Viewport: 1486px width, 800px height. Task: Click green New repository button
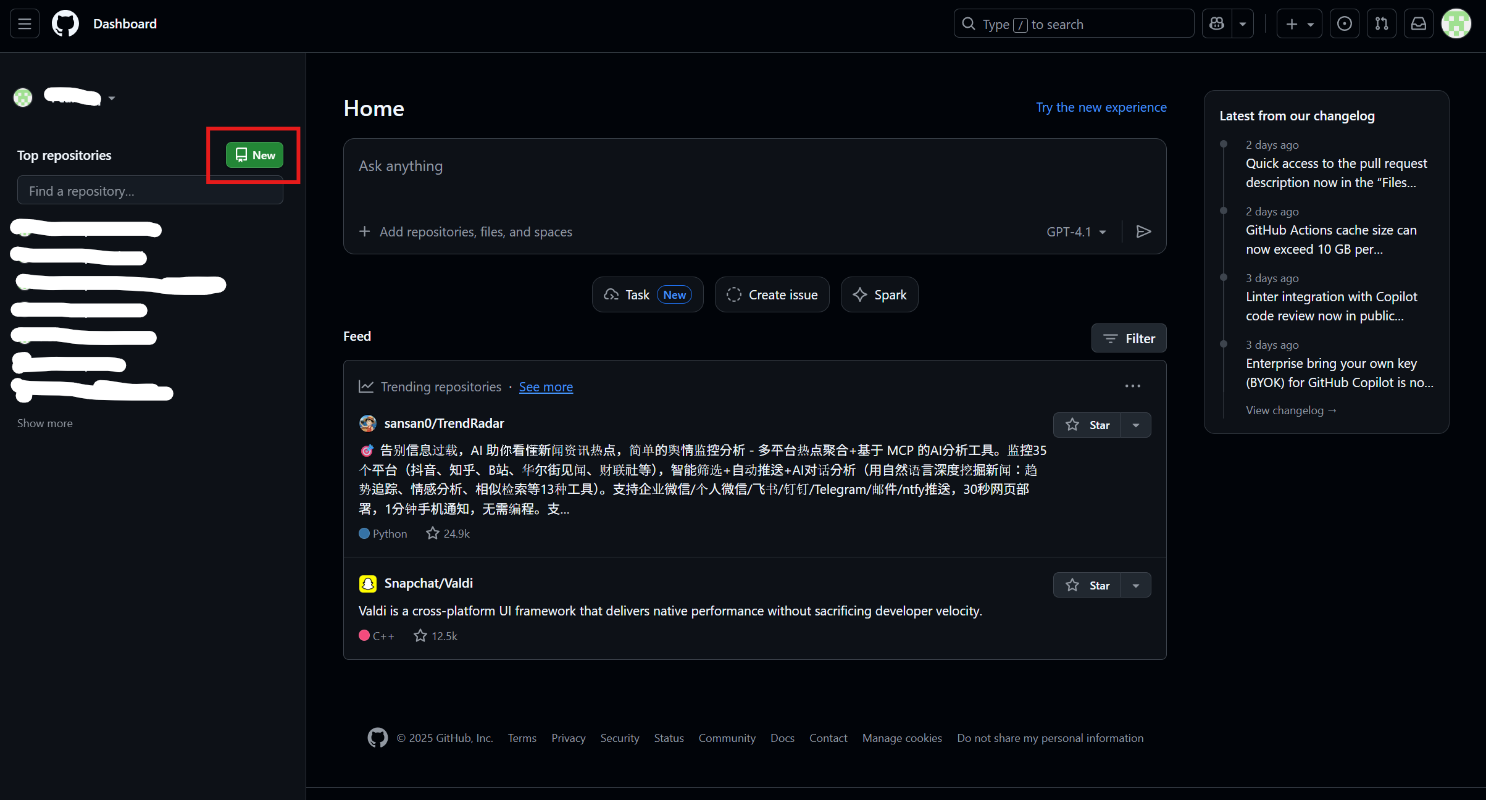254,155
